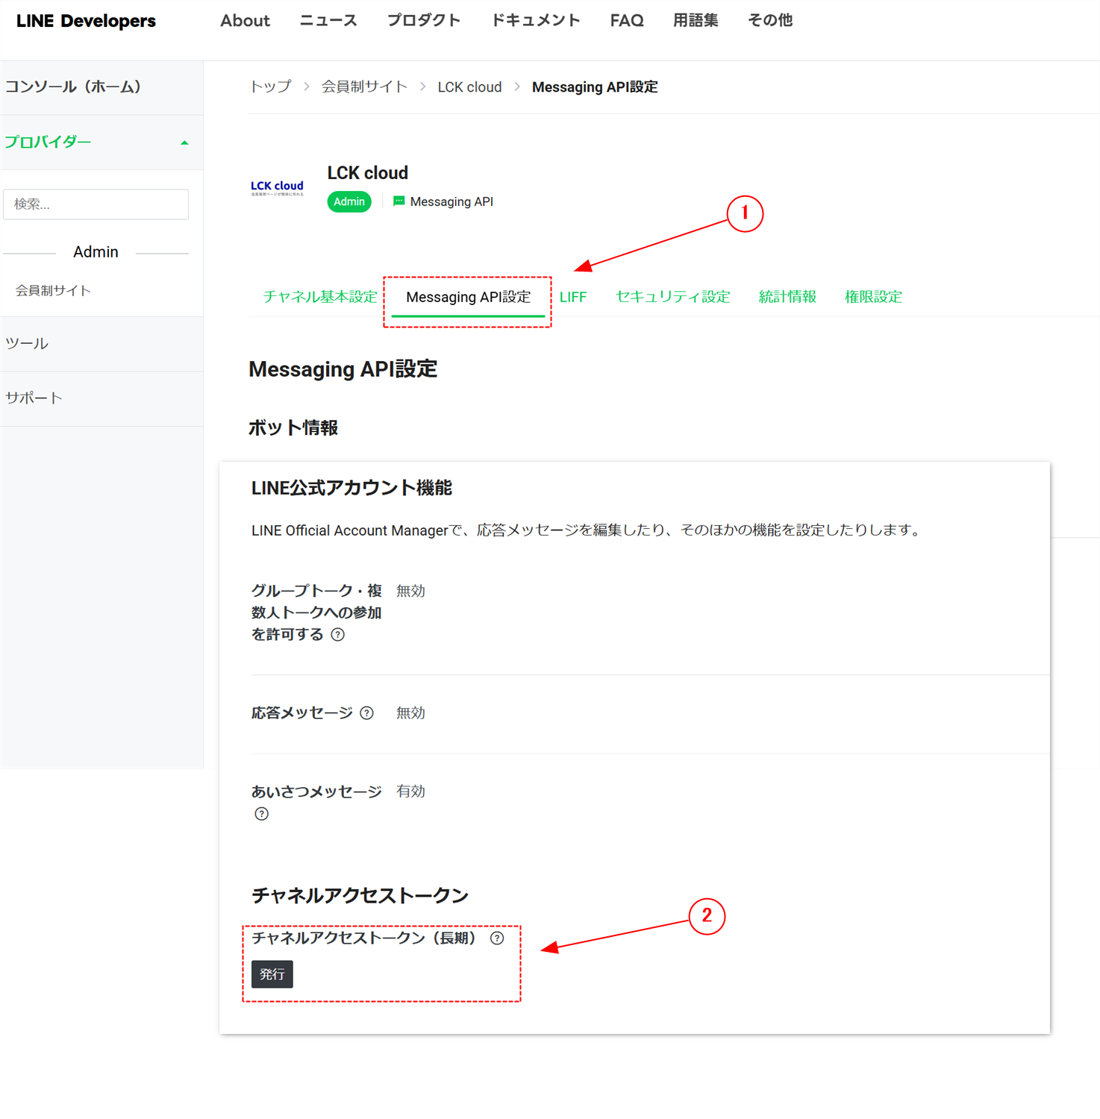Click the LCK cloud channel title
This screenshot has height=1119, width=1100.
(x=367, y=173)
